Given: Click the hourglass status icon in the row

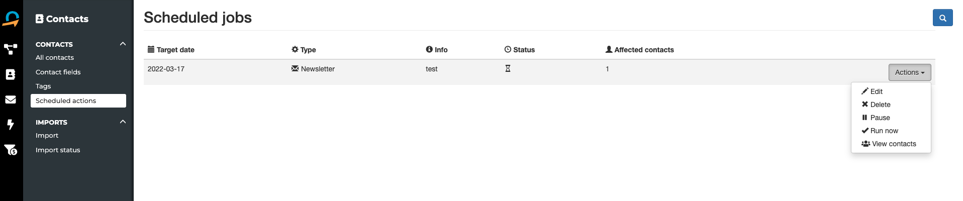Looking at the screenshot, I should [508, 68].
